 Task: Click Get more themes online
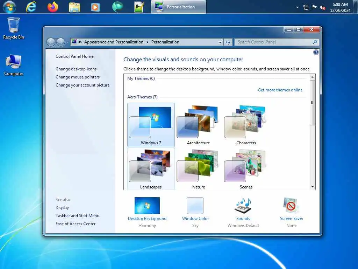click(280, 90)
